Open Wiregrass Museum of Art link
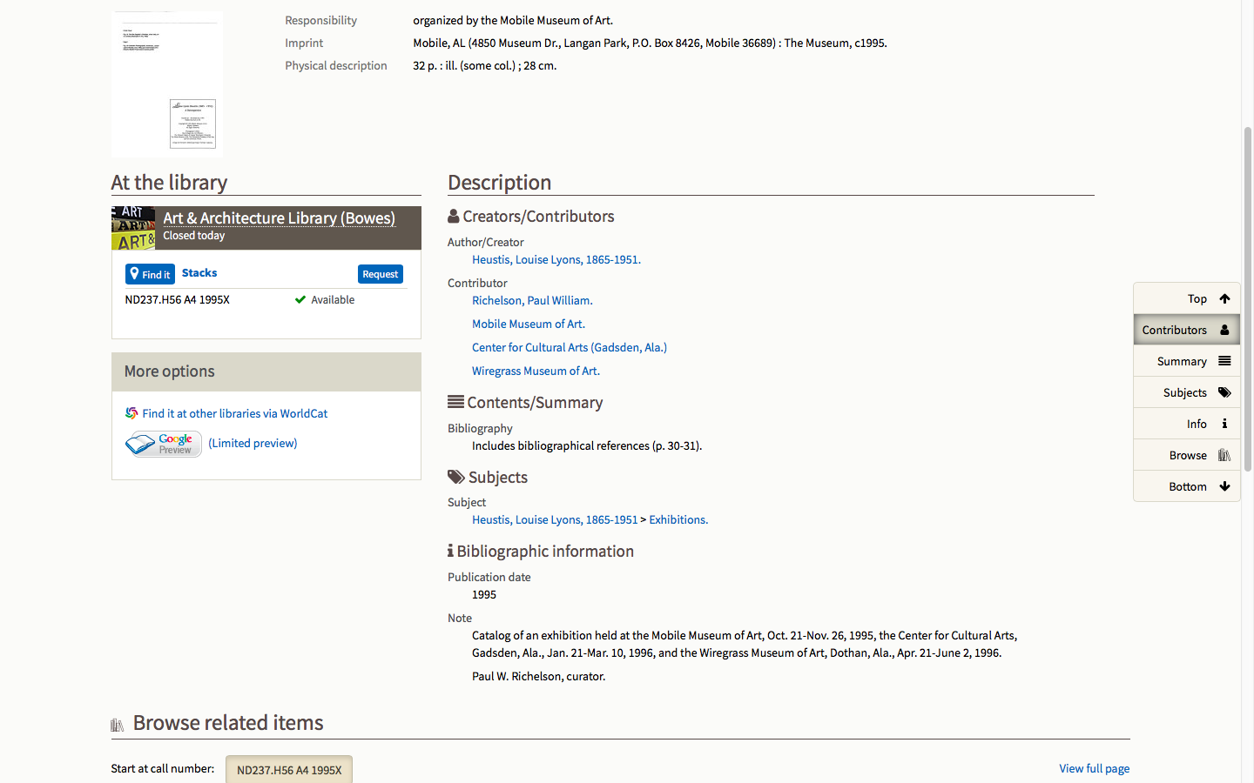The width and height of the screenshot is (1254, 783). tap(536, 371)
